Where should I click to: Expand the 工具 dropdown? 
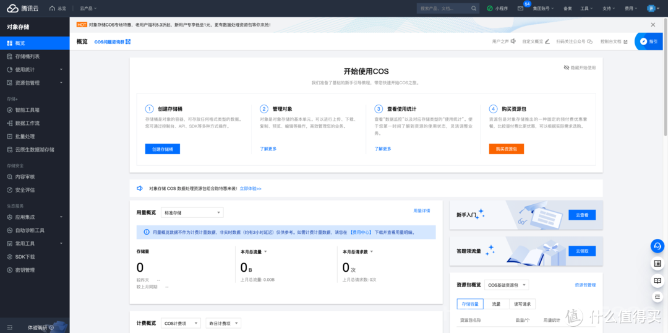tap(586, 8)
